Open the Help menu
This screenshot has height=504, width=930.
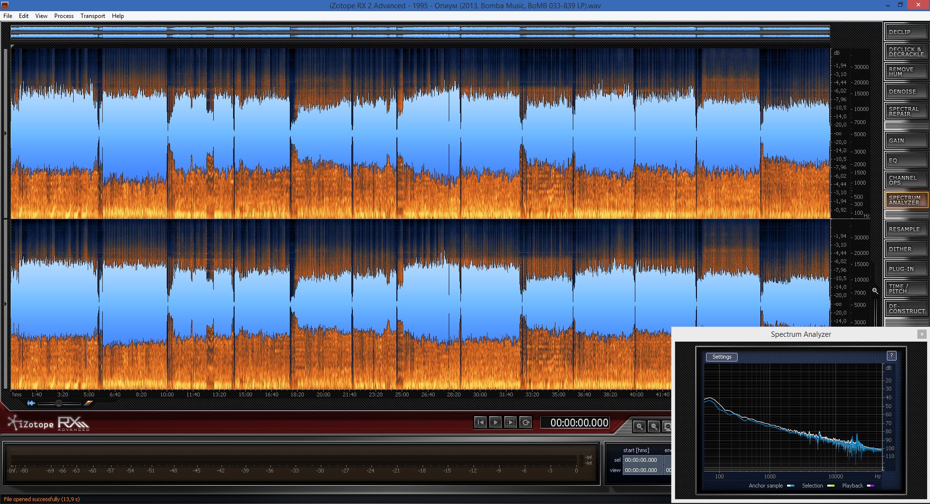click(x=118, y=16)
